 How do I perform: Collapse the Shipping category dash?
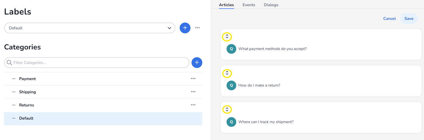pyautogui.click(x=14, y=92)
